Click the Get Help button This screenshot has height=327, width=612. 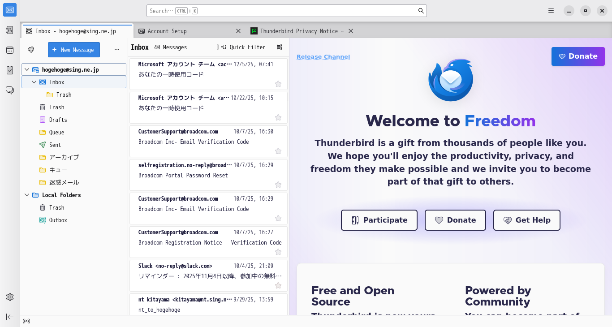pyautogui.click(x=527, y=220)
